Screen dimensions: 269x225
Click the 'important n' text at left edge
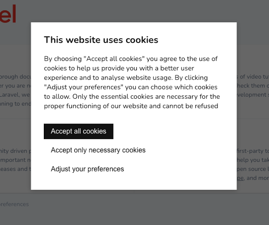[15, 160]
